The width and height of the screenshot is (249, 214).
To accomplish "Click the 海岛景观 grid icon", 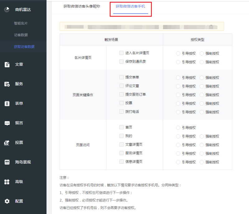I will 7,162.
